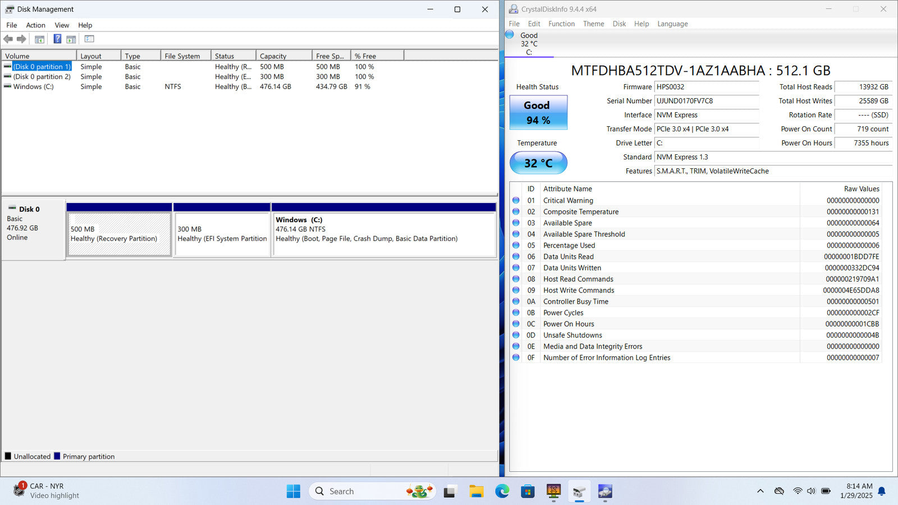The image size is (898, 505).
Task: Switch to Disk Management taskbar icon
Action: pyautogui.click(x=579, y=492)
